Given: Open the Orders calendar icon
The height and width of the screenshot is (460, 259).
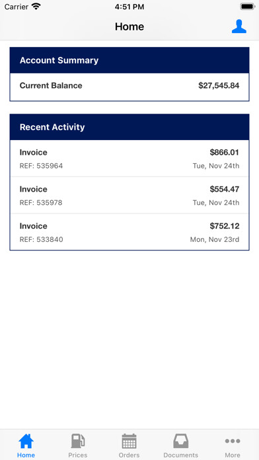Looking at the screenshot, I should click(x=129, y=441).
